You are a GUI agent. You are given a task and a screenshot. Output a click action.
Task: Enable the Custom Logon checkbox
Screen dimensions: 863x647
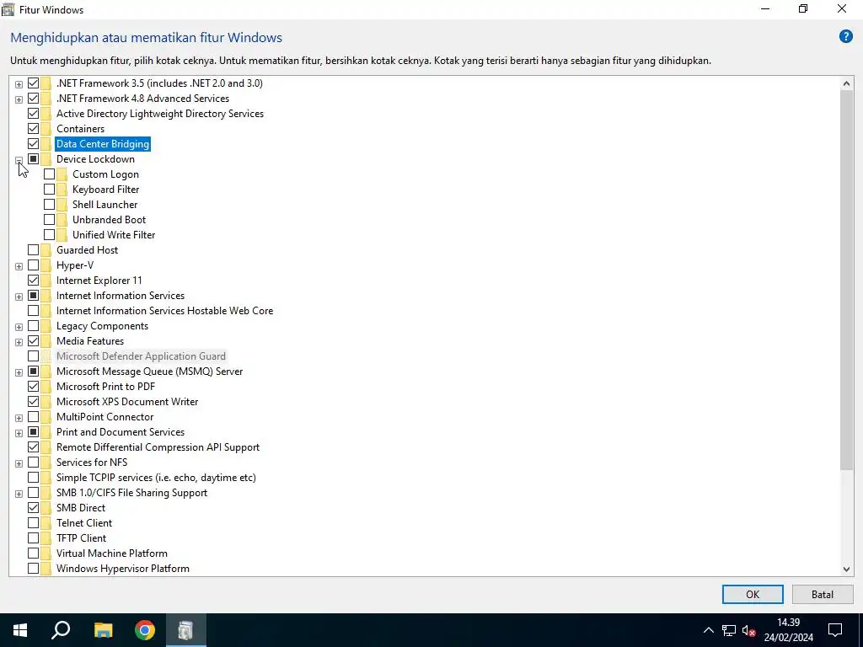pos(49,174)
